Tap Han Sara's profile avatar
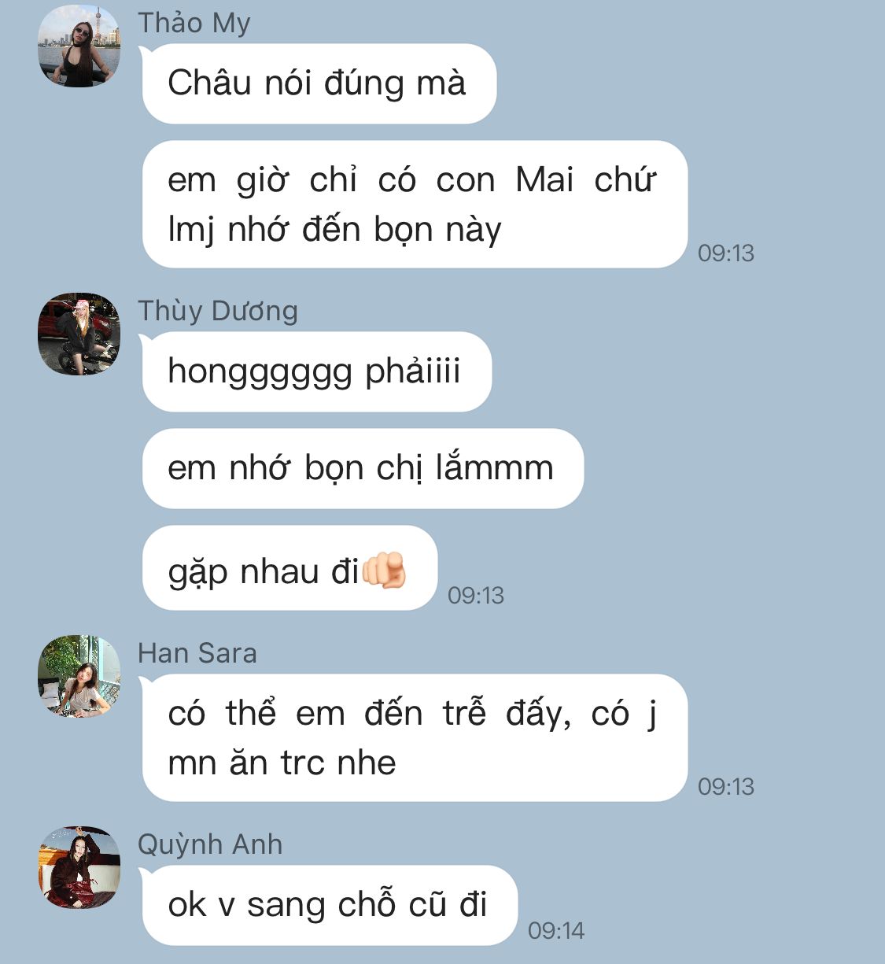Image resolution: width=885 pixels, height=964 pixels. pyautogui.click(x=79, y=676)
